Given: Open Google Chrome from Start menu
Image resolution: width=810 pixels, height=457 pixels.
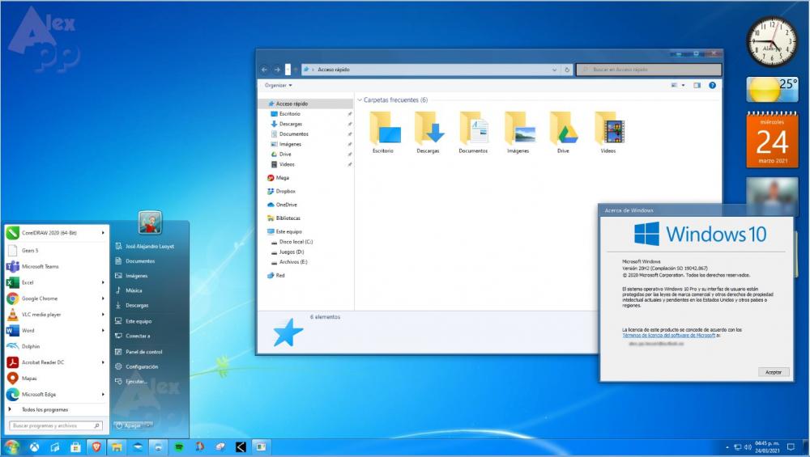Looking at the screenshot, I should 57,298.
